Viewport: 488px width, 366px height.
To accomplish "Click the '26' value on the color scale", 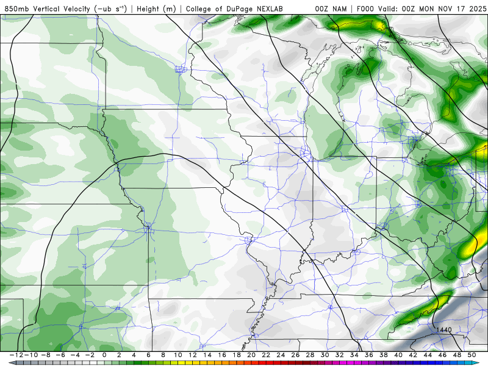I will click(x=295, y=355).
